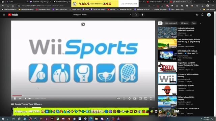Clear the search query with X

pyautogui.click(x=131, y=15)
